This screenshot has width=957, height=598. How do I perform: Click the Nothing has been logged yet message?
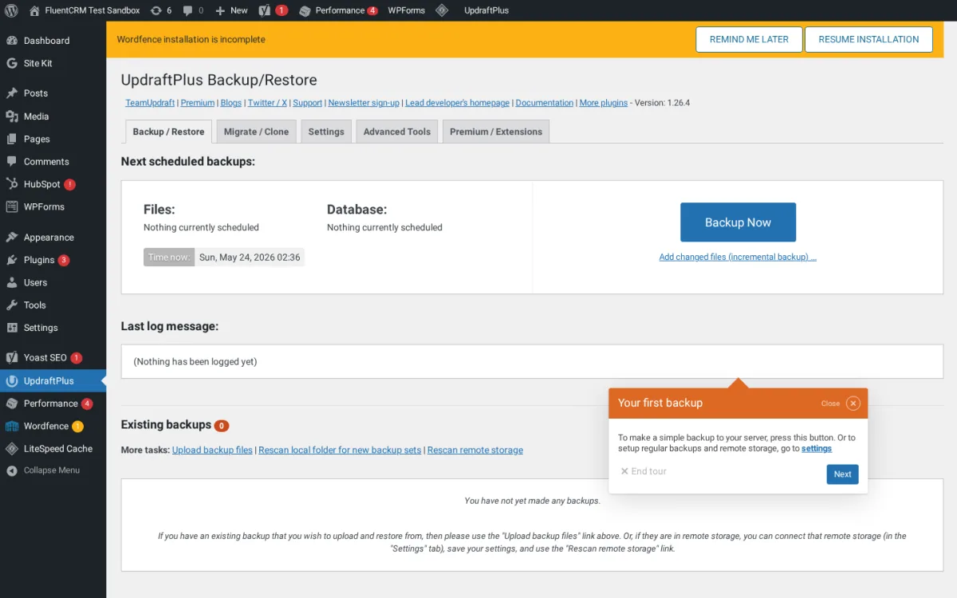click(195, 361)
